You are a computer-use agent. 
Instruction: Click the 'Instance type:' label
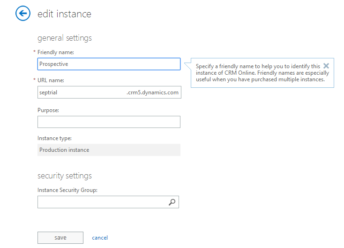(54, 138)
